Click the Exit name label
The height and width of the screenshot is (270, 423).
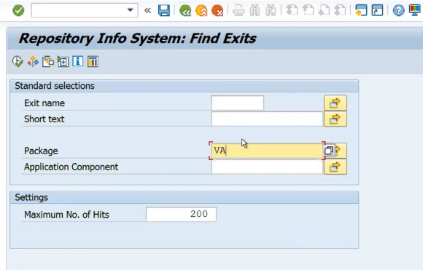coord(44,103)
